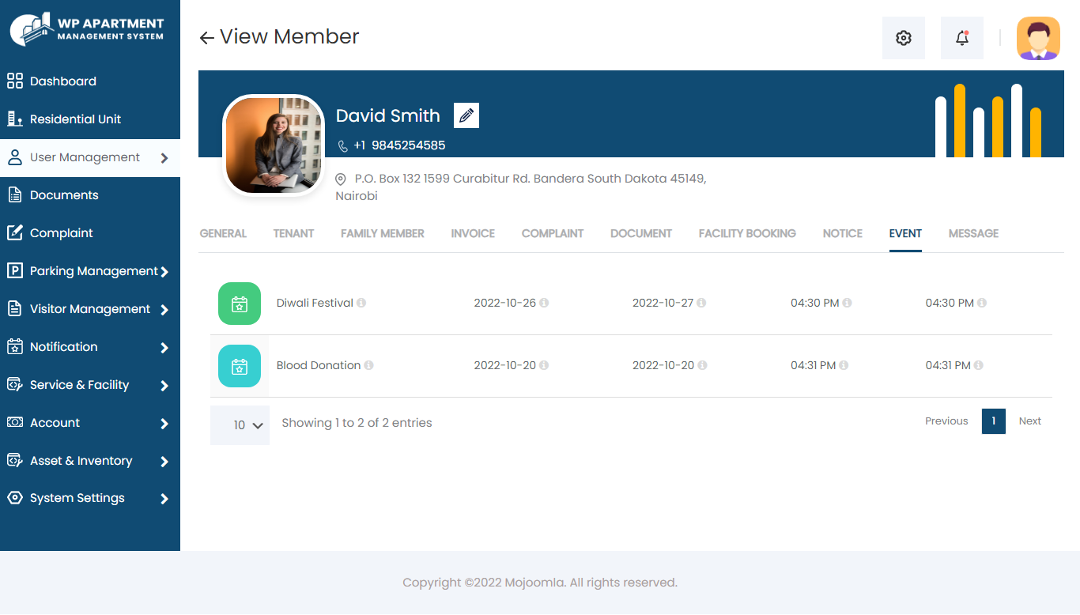
Task: Open the Document tab
Action: pos(641,233)
